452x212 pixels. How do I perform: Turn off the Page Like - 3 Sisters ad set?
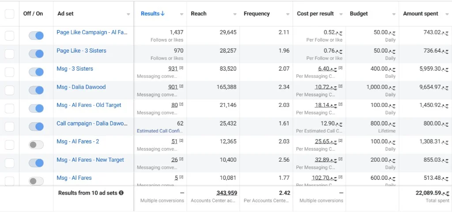point(36,53)
